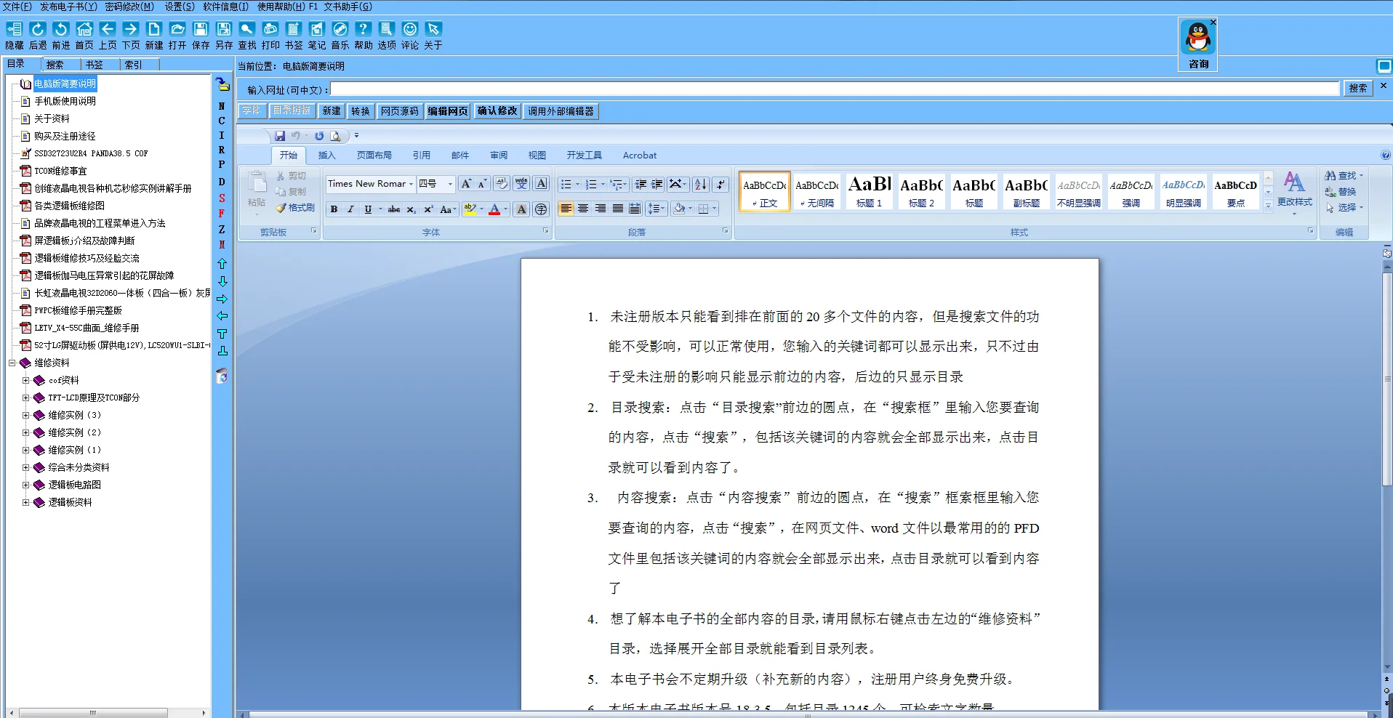This screenshot has height=718, width=1393.
Task: Save with the 保存 floppy icon
Action: tap(201, 29)
